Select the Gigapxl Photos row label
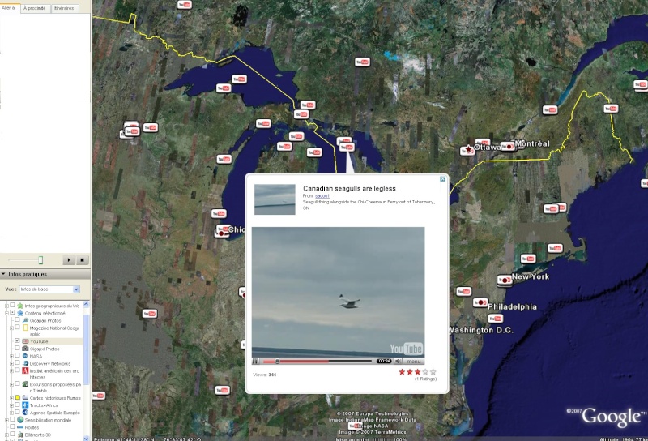The height and width of the screenshot is (441, 648). (x=45, y=349)
